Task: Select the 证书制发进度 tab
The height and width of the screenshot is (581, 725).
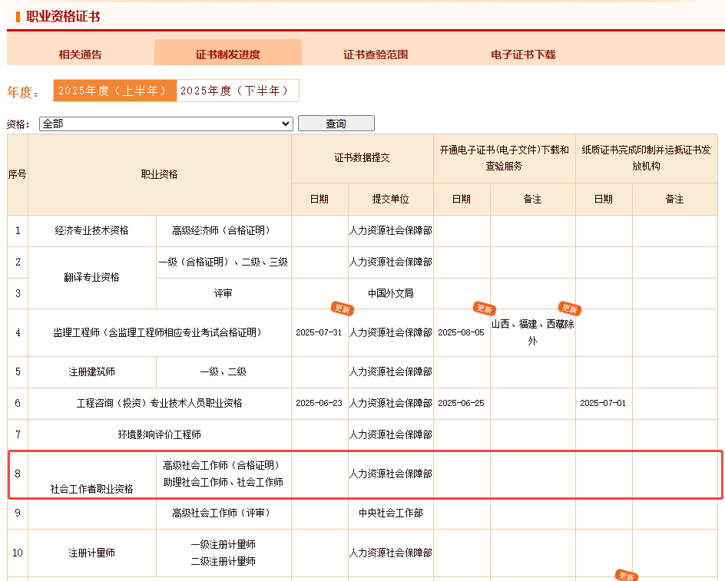Action: point(228,54)
